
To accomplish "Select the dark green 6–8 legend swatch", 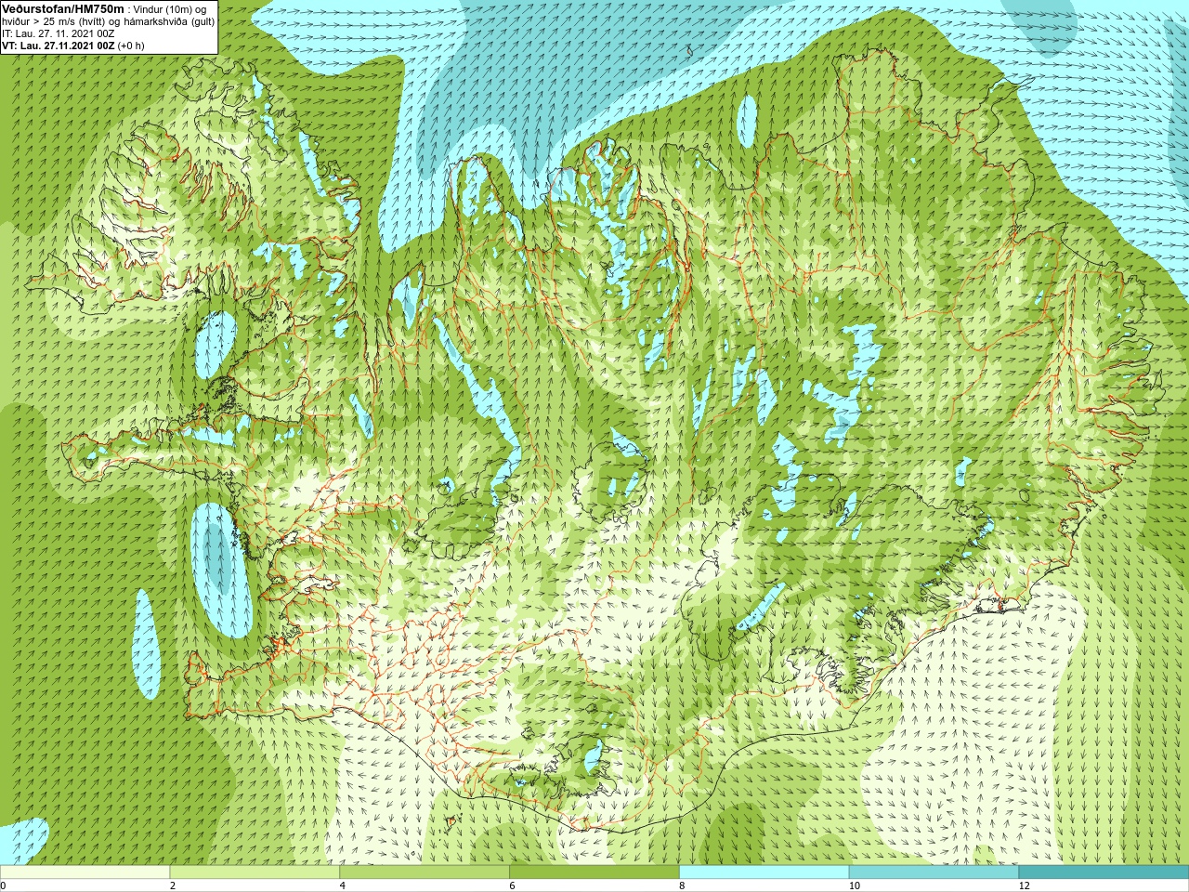I will 594,872.
